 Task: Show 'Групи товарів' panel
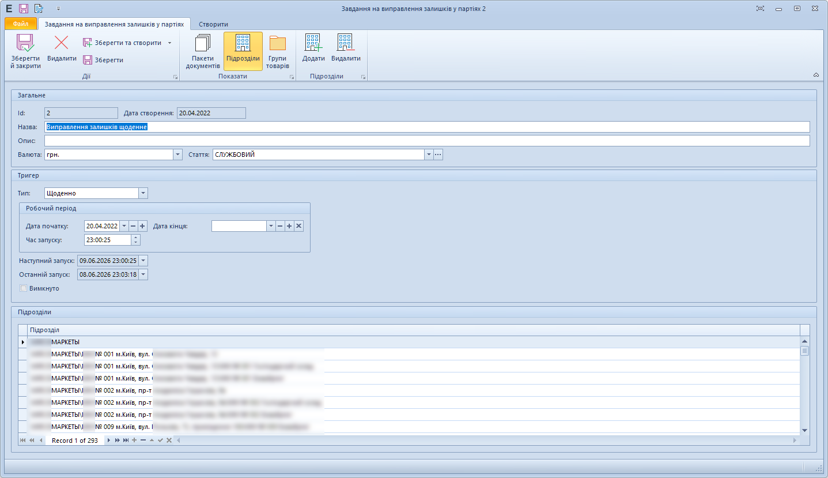click(x=278, y=51)
